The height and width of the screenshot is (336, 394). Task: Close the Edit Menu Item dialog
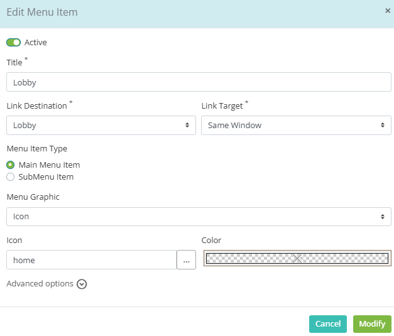pyautogui.click(x=388, y=11)
